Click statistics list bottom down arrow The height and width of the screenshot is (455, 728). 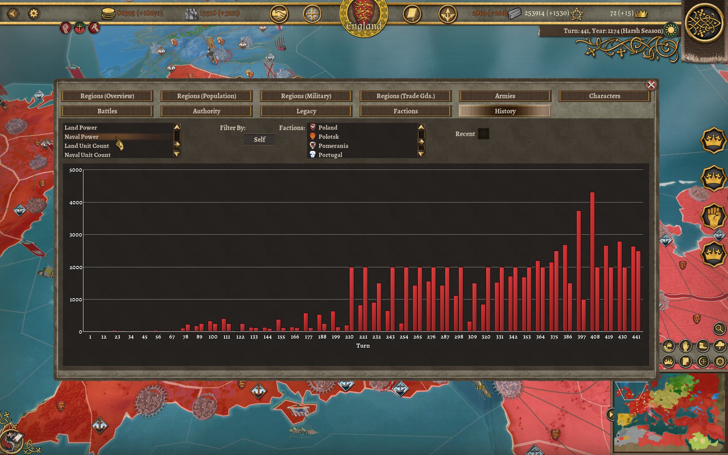177,154
